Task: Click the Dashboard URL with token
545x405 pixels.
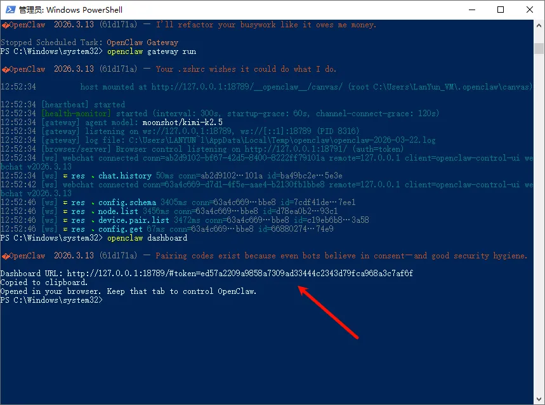Action: [240, 274]
